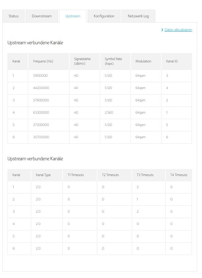Select frequency value 51100000
Image resolution: width=202 pixels, height=278 pixels.
coord(40,76)
